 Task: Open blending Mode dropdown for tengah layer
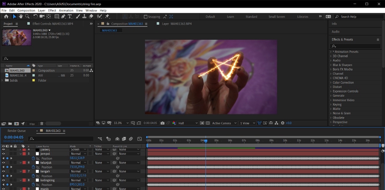(x=78, y=172)
